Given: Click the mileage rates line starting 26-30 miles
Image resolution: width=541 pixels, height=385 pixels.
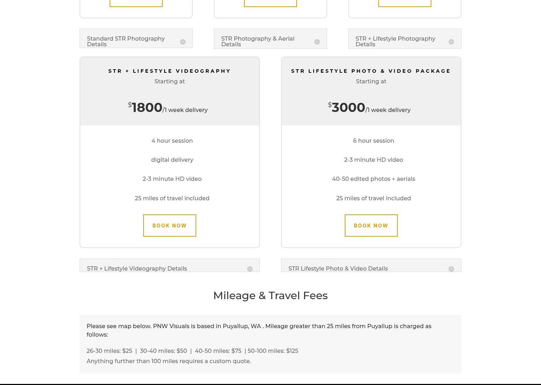Looking at the screenshot, I should pos(192,351).
